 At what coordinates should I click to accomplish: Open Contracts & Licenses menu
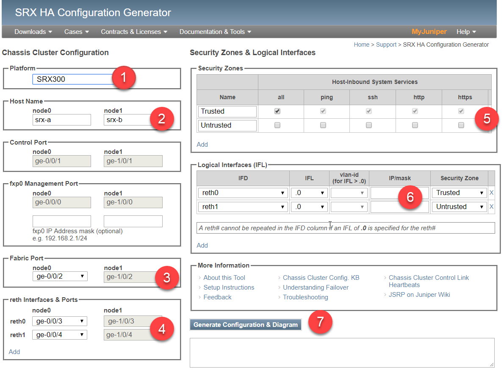[134, 32]
